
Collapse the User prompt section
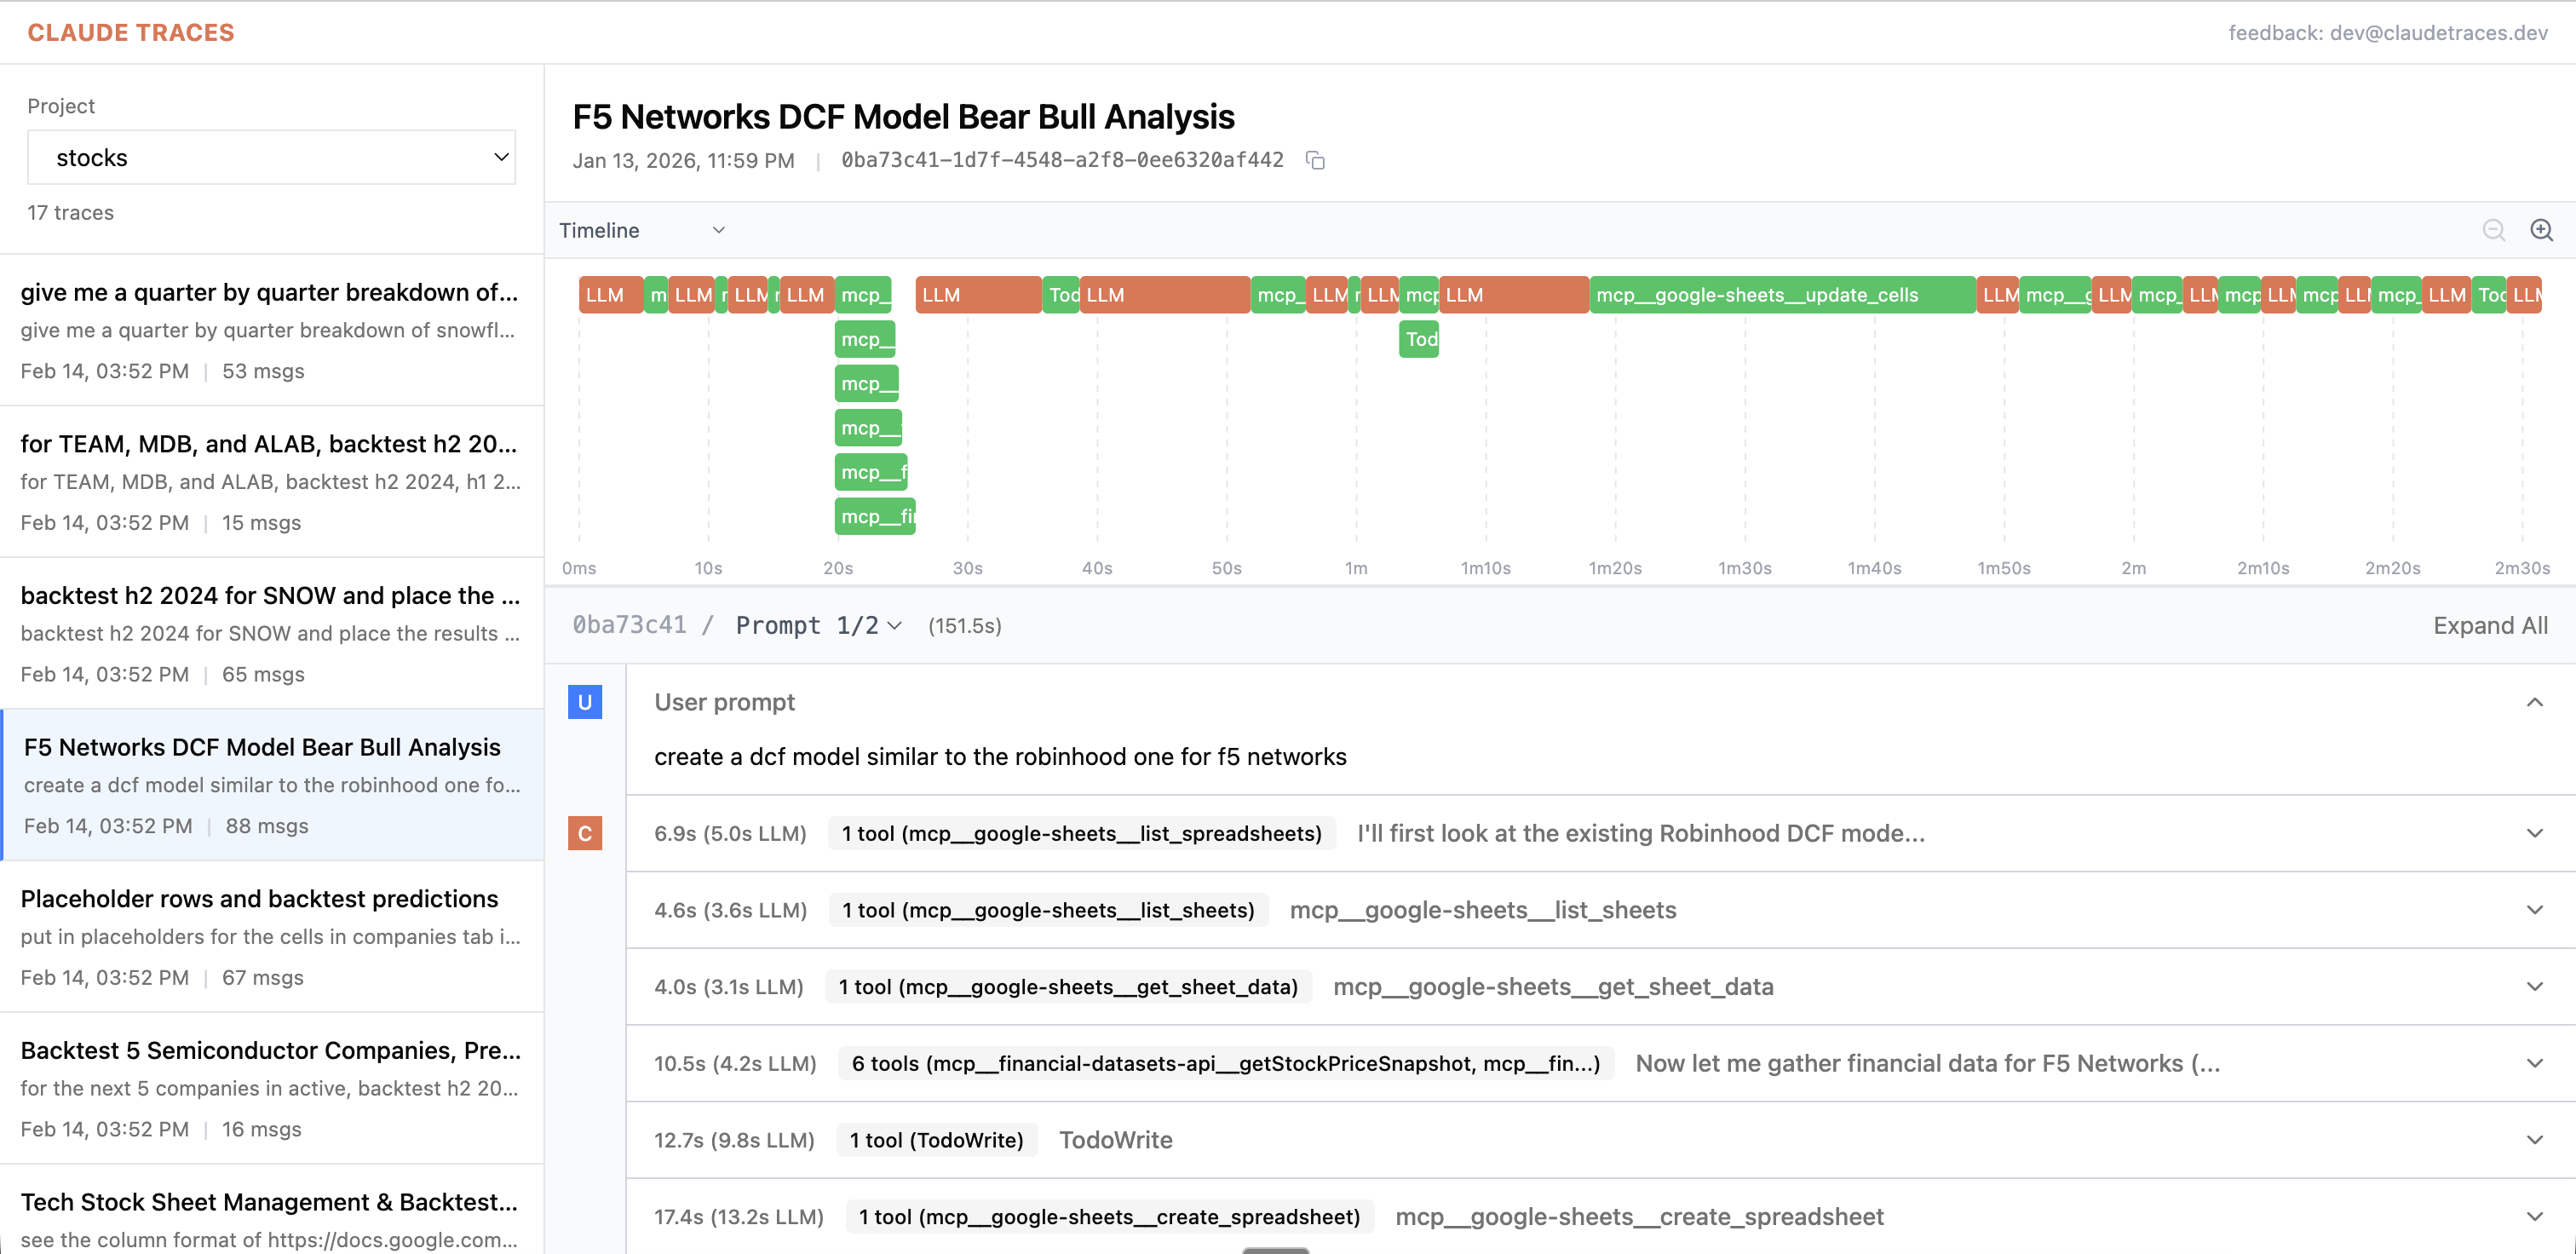pyautogui.click(x=2534, y=702)
